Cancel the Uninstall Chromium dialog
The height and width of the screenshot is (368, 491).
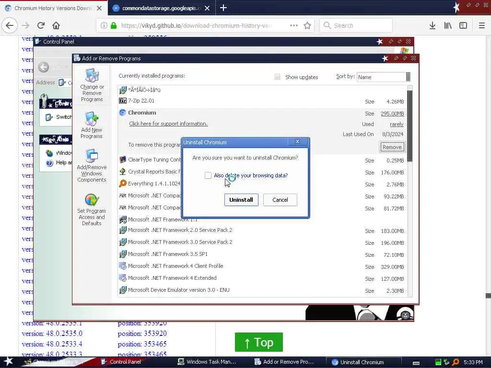(x=280, y=200)
